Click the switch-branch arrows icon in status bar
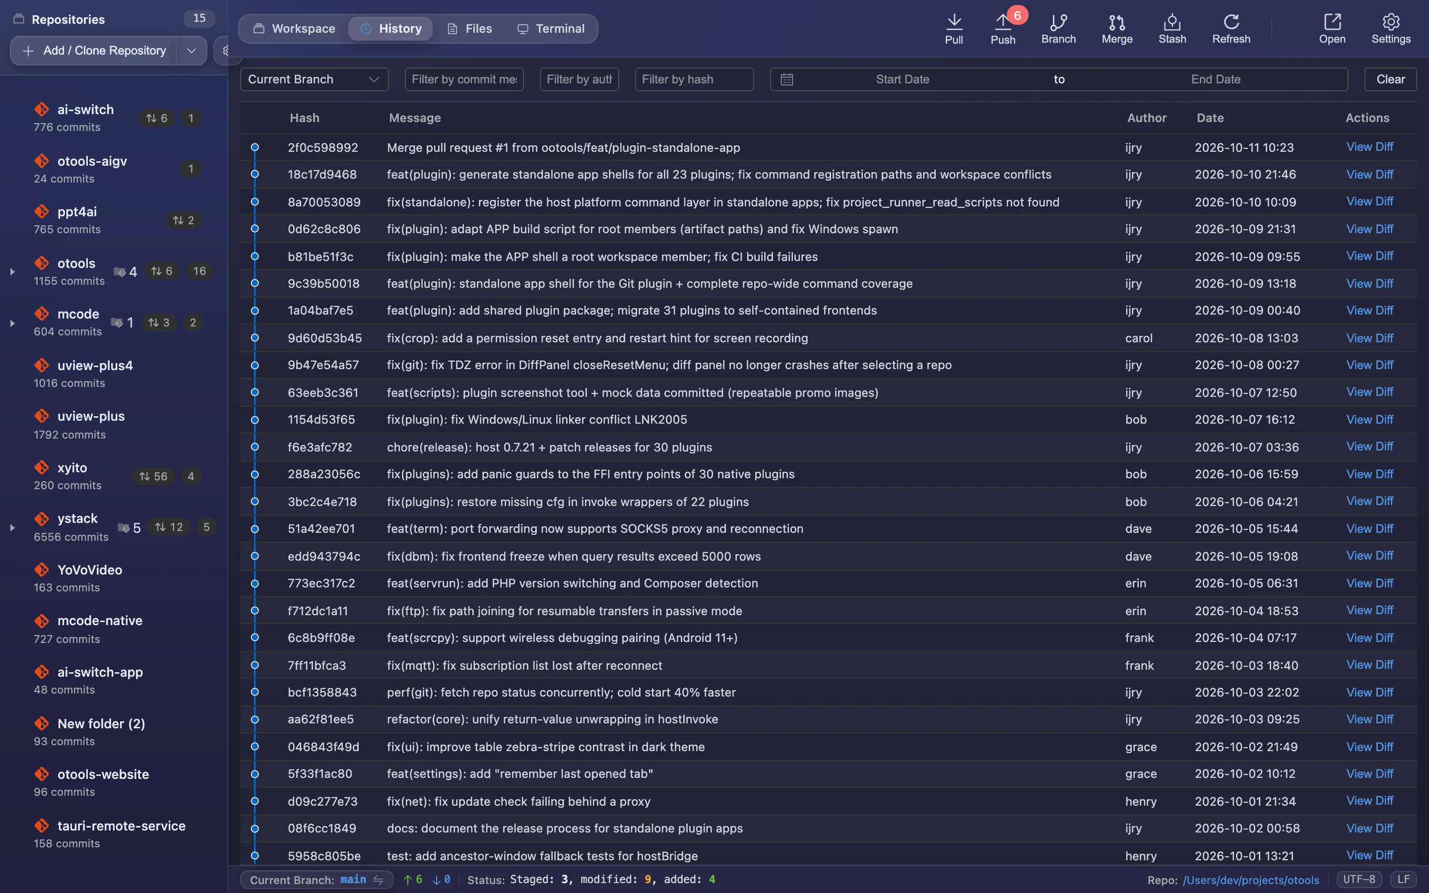1429x893 pixels. [x=379, y=880]
